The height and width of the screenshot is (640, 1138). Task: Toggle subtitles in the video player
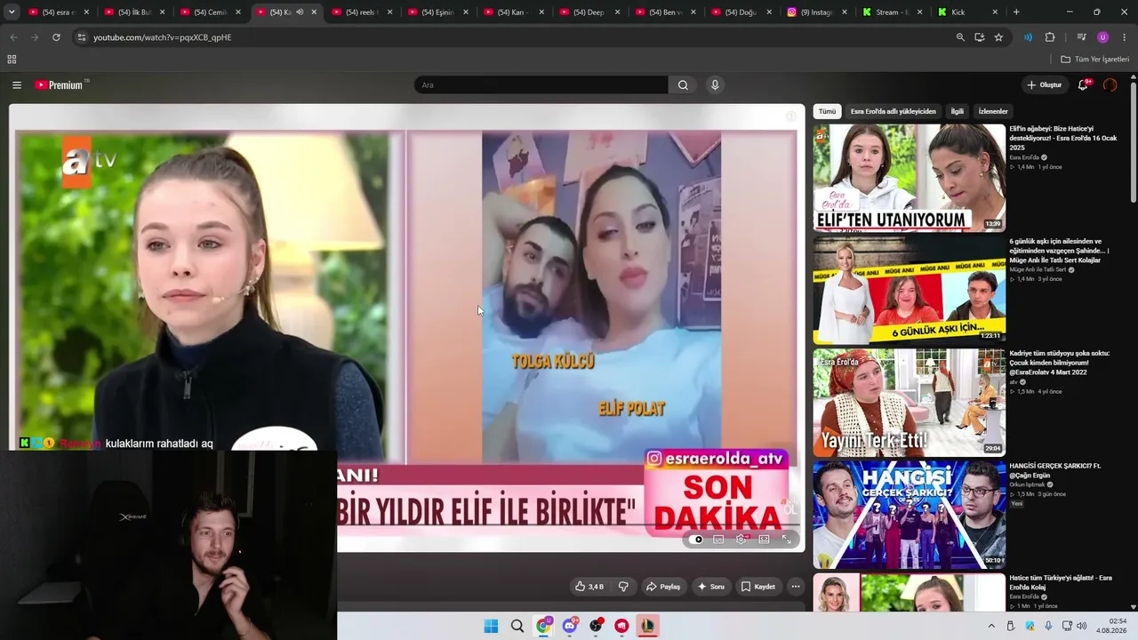coord(718,539)
